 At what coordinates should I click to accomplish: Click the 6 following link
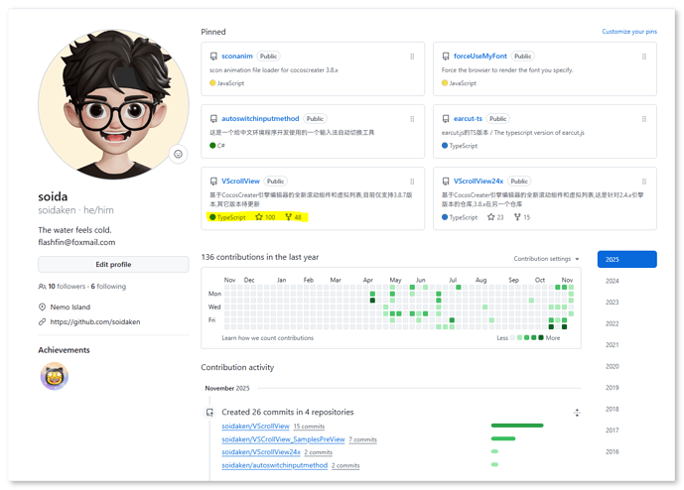coord(108,287)
